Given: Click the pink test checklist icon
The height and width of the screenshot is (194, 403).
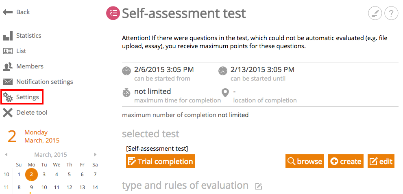Looking at the screenshot, I should [113, 13].
